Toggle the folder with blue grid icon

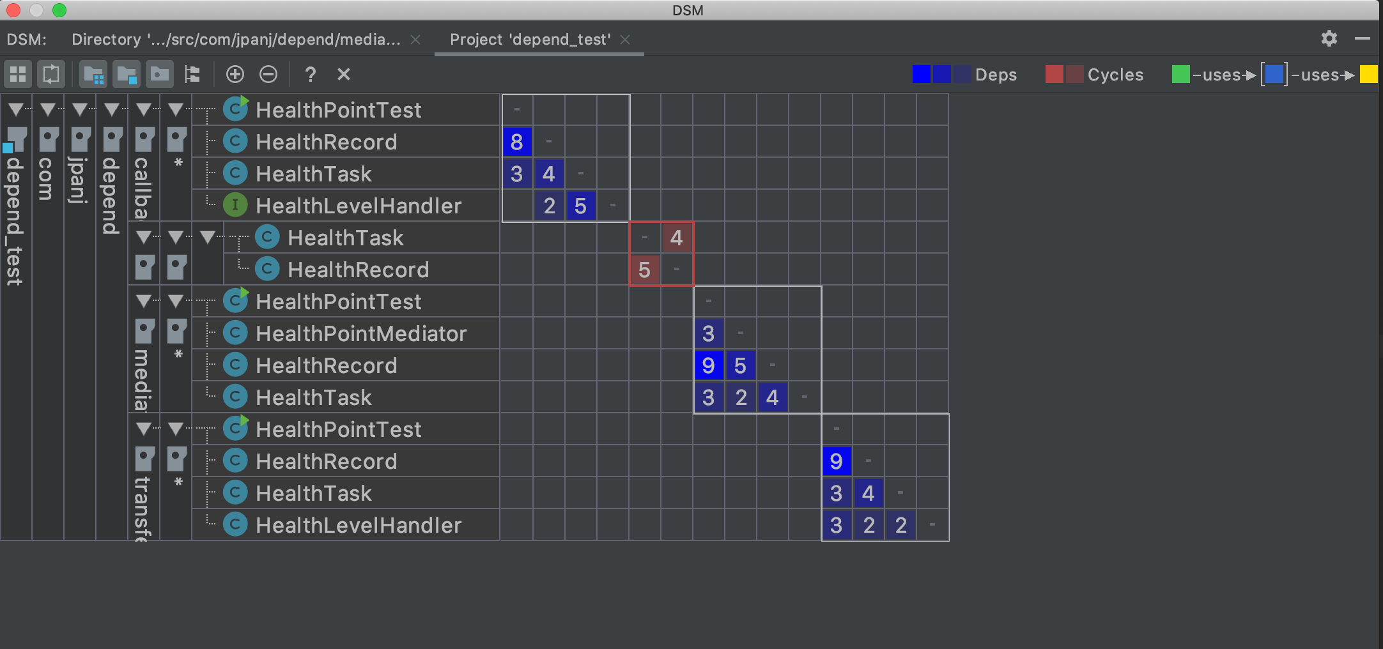click(94, 74)
